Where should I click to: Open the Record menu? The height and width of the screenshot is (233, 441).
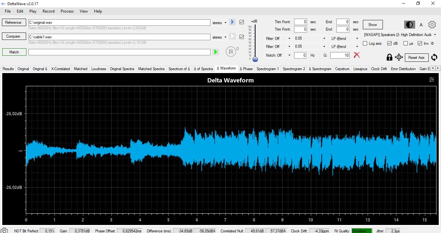pyautogui.click(x=48, y=11)
